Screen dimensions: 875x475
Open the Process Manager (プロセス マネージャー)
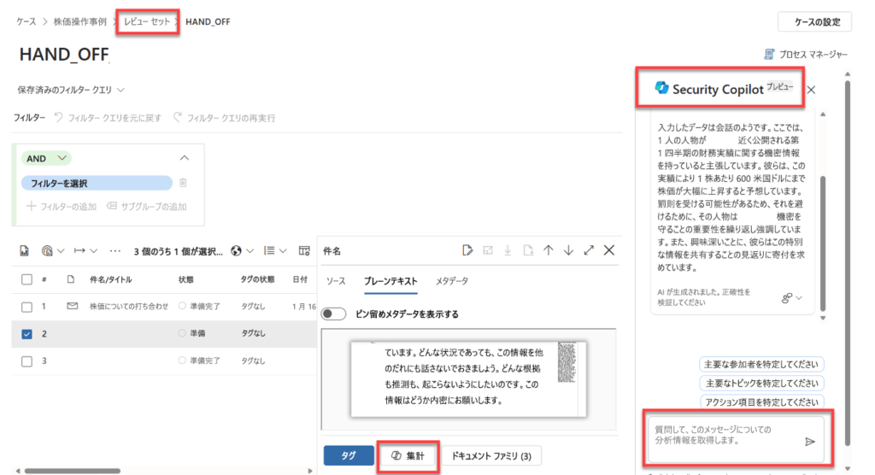(x=806, y=55)
